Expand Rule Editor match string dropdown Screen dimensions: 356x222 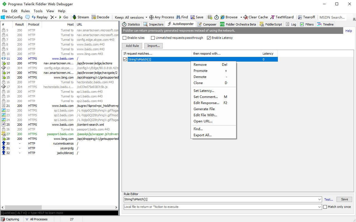pos(320,199)
